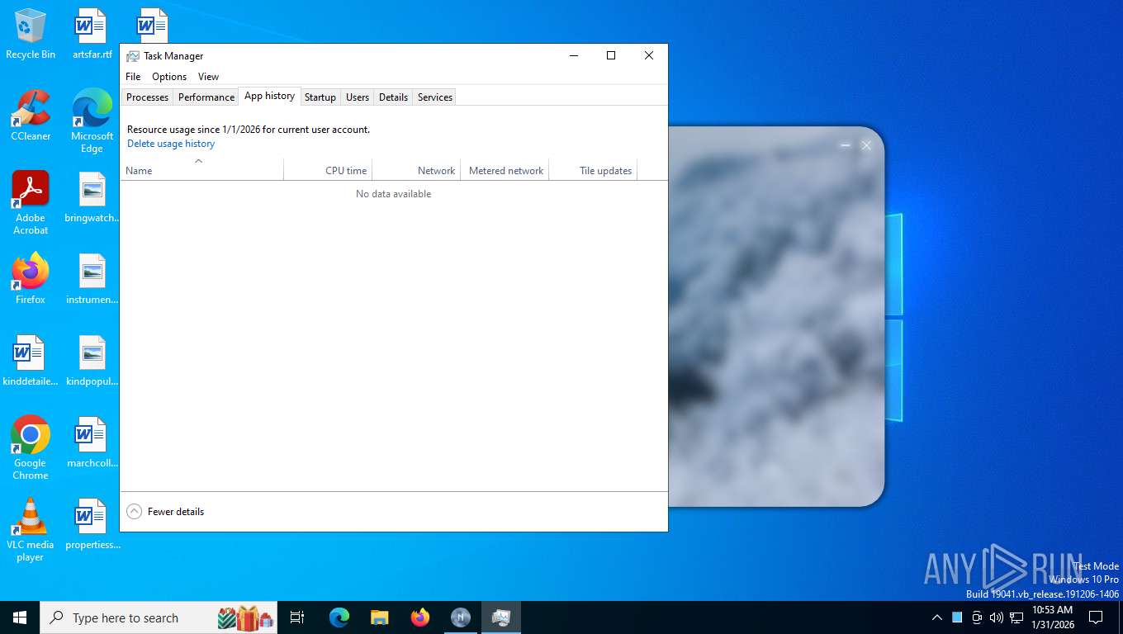The width and height of the screenshot is (1123, 634).
Task: Switch to the Users tab
Action: pos(358,97)
